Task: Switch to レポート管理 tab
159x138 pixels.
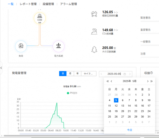Action: (28, 4)
